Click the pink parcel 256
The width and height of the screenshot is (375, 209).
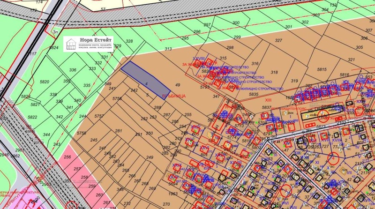pos(67,157)
